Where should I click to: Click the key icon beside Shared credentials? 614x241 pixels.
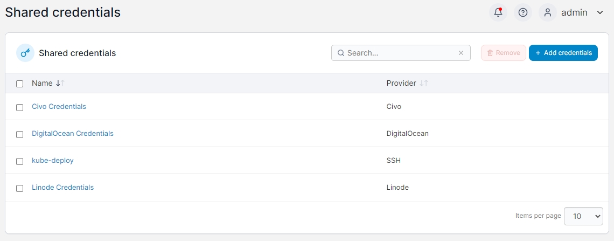[25, 53]
